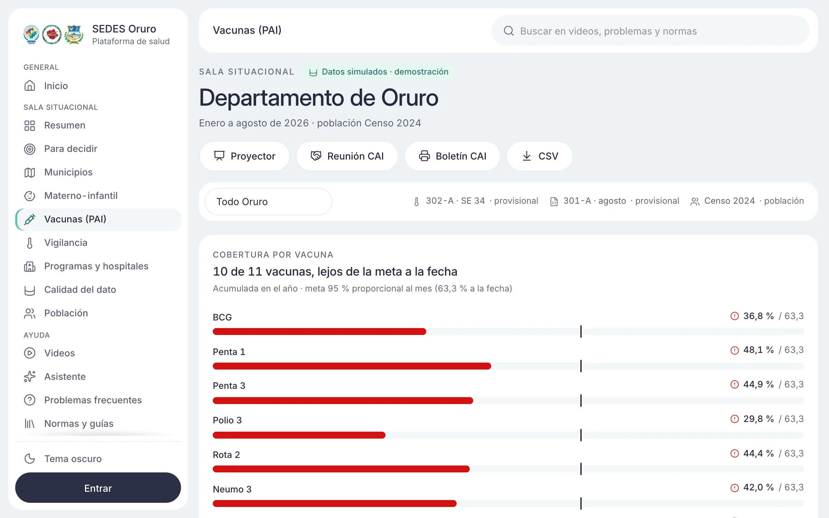This screenshot has width=829, height=518.
Task: Select the Resumen grid icon
Action: (x=30, y=125)
